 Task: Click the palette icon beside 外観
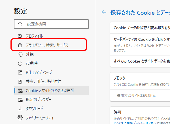[20, 54]
